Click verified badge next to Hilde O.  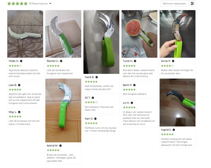point(21,61)
